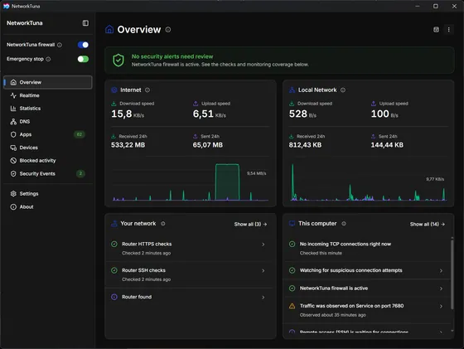The height and width of the screenshot is (349, 464).
Task: Click the green shield security status icon
Action: point(118,60)
